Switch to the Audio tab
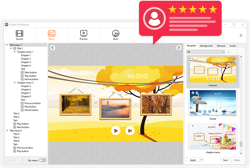 pyautogui.click(x=232, y=46)
